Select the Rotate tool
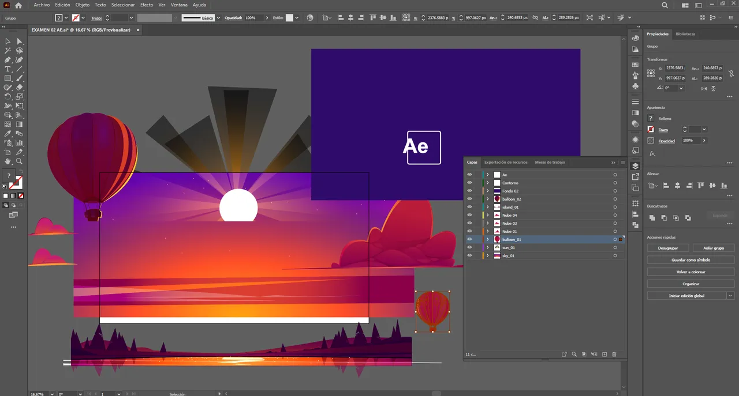The height and width of the screenshot is (396, 739). 8,97
